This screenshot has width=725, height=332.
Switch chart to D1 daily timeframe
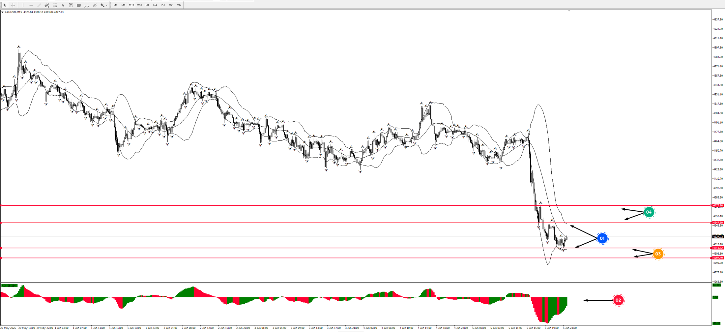tap(163, 5)
